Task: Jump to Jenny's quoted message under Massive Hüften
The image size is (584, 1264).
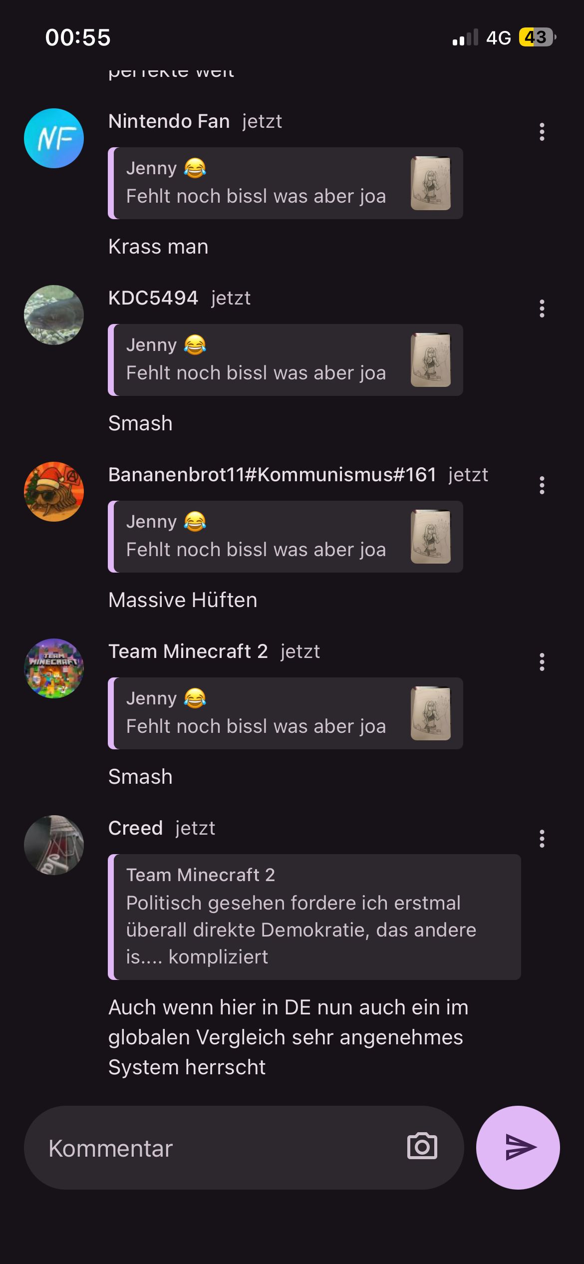Action: click(286, 537)
